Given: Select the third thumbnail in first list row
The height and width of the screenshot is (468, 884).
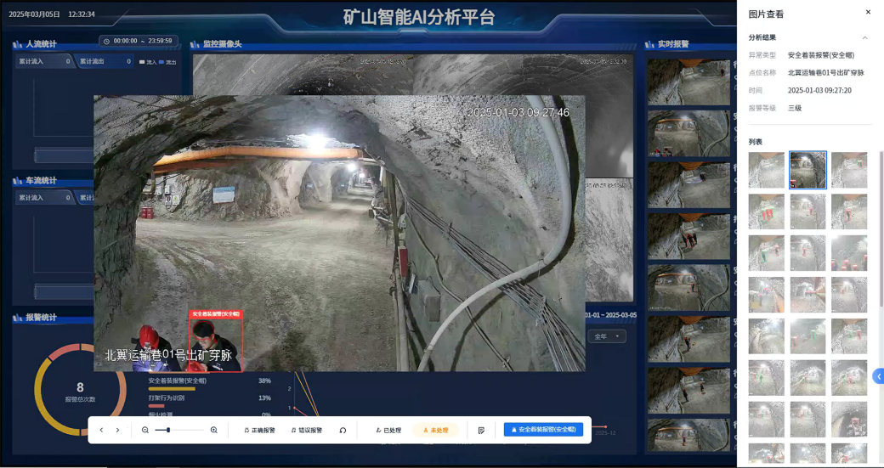Looking at the screenshot, I should tap(849, 170).
